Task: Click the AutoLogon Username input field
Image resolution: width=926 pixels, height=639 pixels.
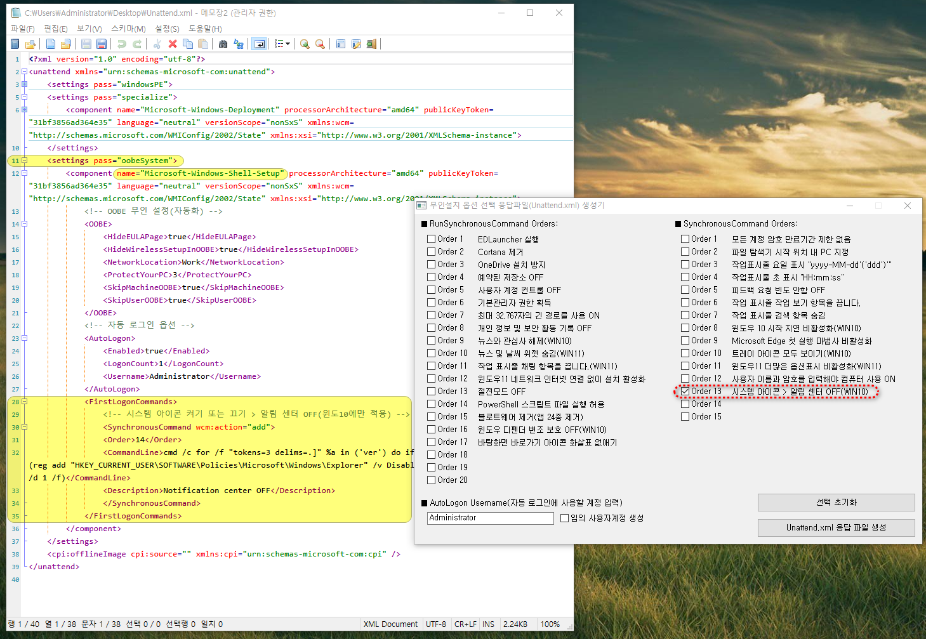Action: click(x=491, y=518)
